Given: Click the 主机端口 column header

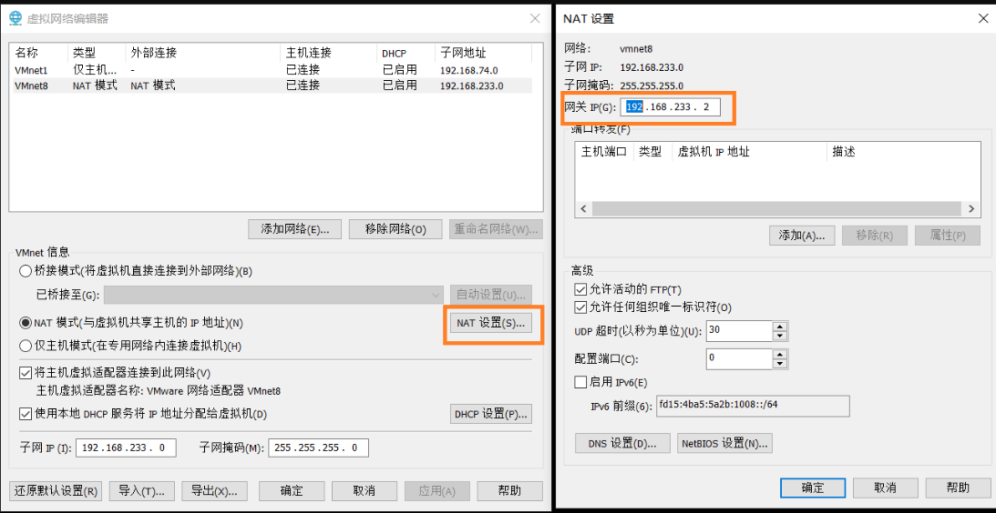Looking at the screenshot, I should (x=604, y=152).
